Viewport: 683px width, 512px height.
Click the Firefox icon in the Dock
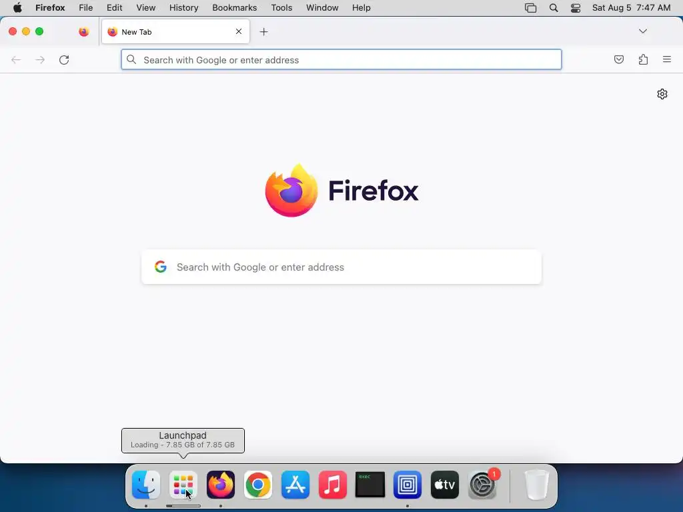click(x=221, y=485)
